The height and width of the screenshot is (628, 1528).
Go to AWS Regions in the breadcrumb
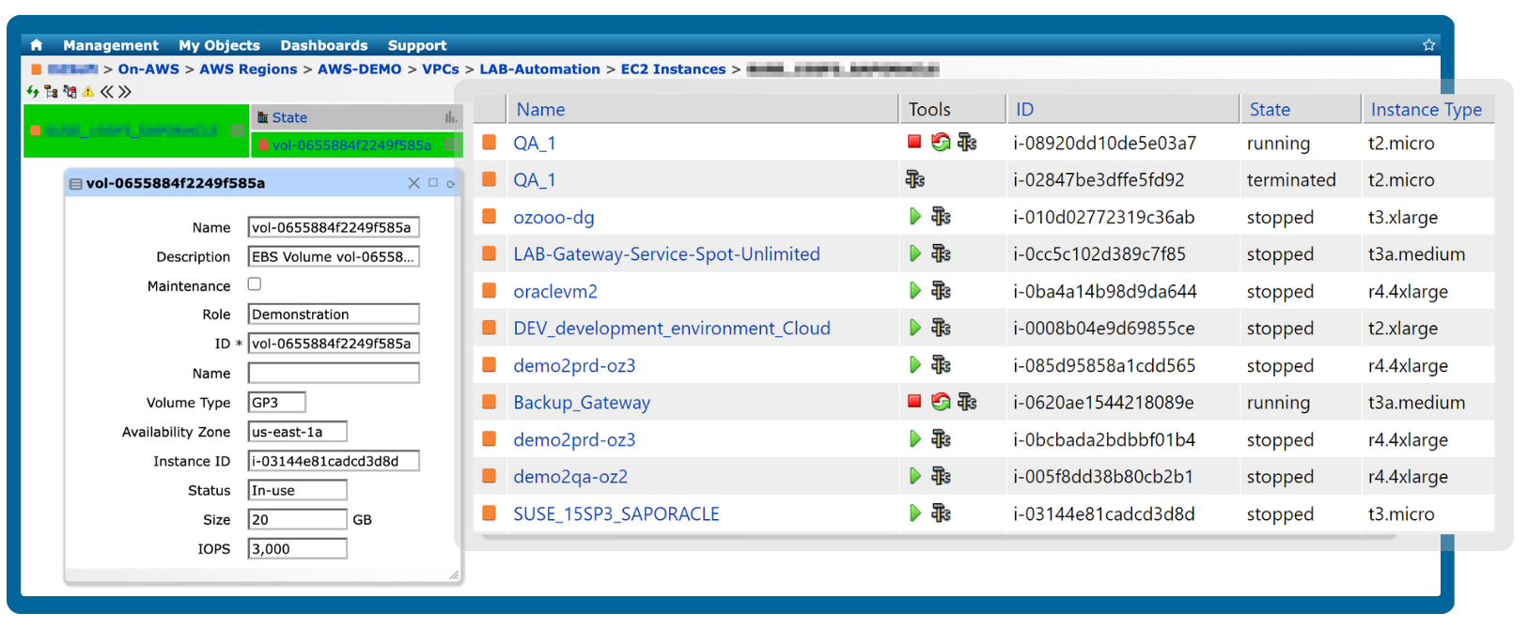pyautogui.click(x=248, y=69)
